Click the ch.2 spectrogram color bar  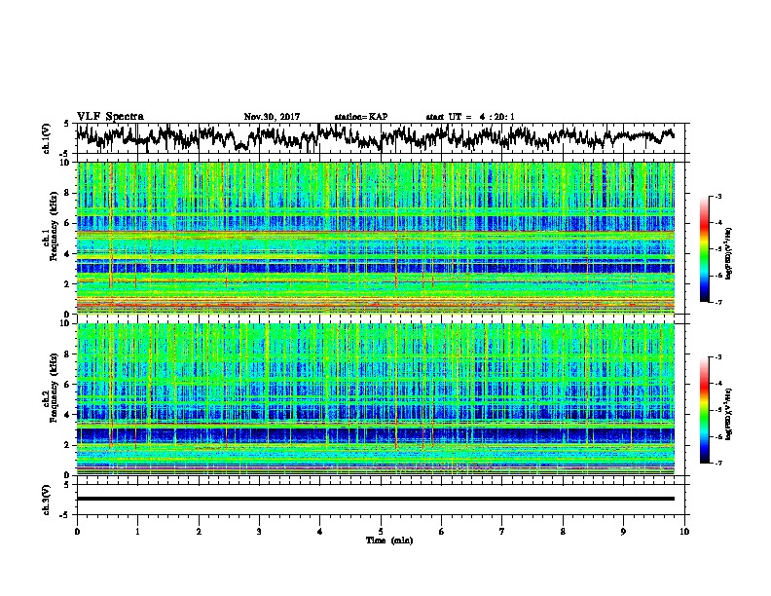[704, 410]
